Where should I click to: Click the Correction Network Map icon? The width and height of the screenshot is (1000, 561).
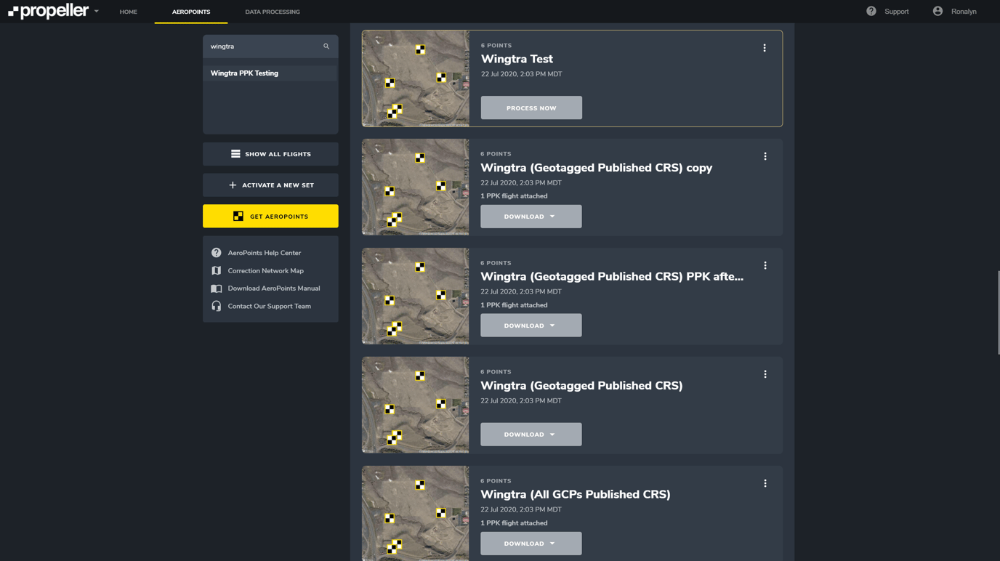pyautogui.click(x=217, y=270)
